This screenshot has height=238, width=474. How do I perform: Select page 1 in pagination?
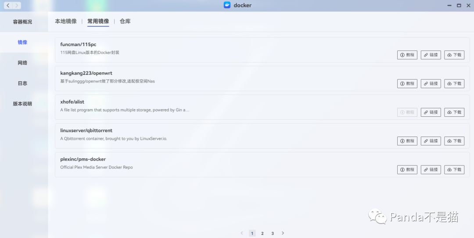252,233
